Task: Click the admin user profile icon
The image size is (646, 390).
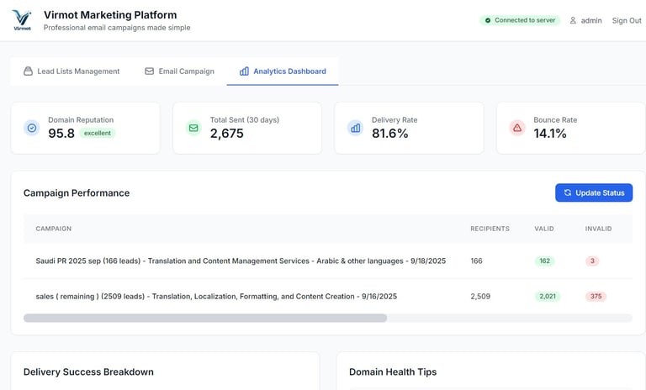Action: (x=573, y=20)
